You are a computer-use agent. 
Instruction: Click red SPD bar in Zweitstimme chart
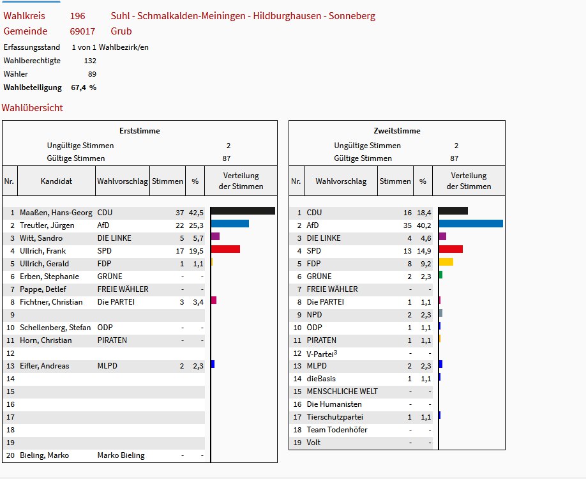(x=451, y=249)
